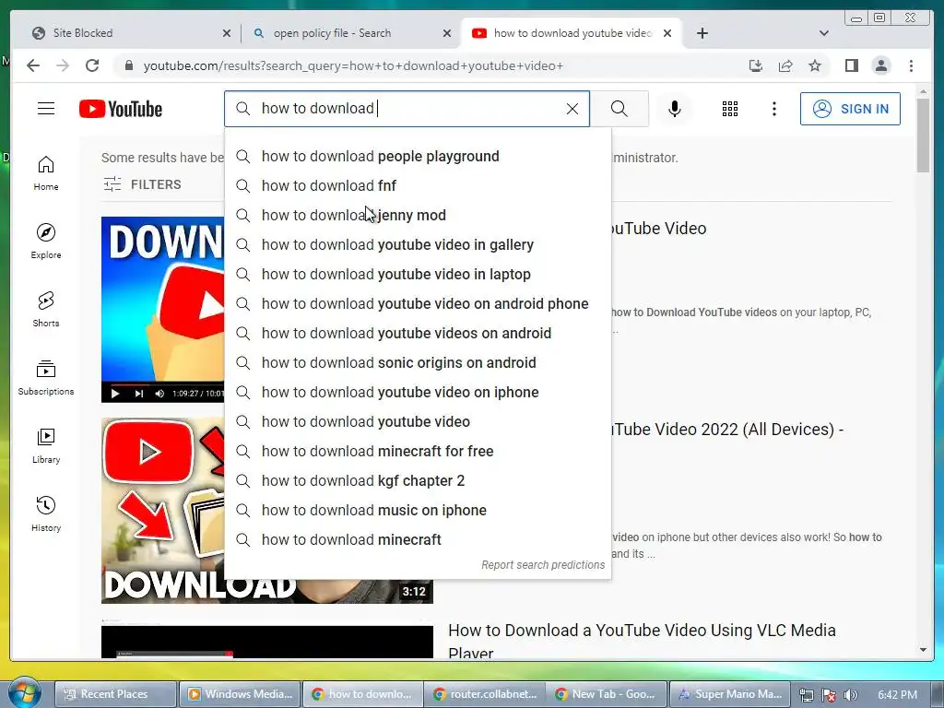
Task: Click the install app icon in address bar
Action: point(756,65)
